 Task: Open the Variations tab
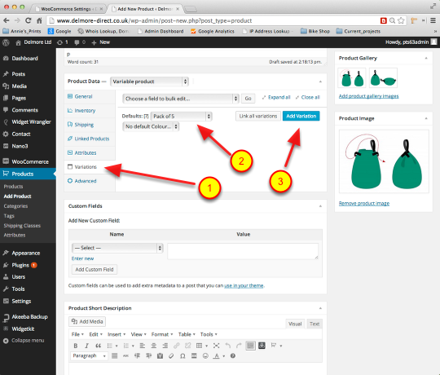86,167
